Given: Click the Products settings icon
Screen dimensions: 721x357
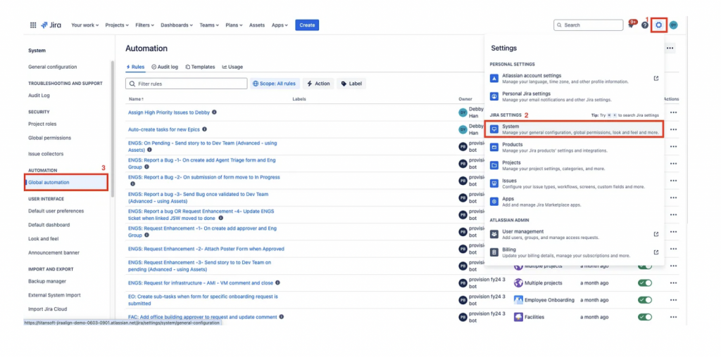Looking at the screenshot, I should coord(494,148).
